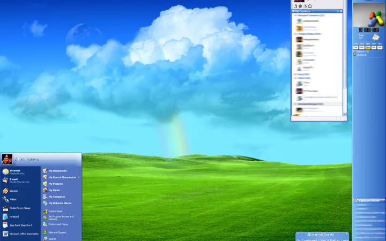Click the CPU usage meter box

[x=356, y=48]
